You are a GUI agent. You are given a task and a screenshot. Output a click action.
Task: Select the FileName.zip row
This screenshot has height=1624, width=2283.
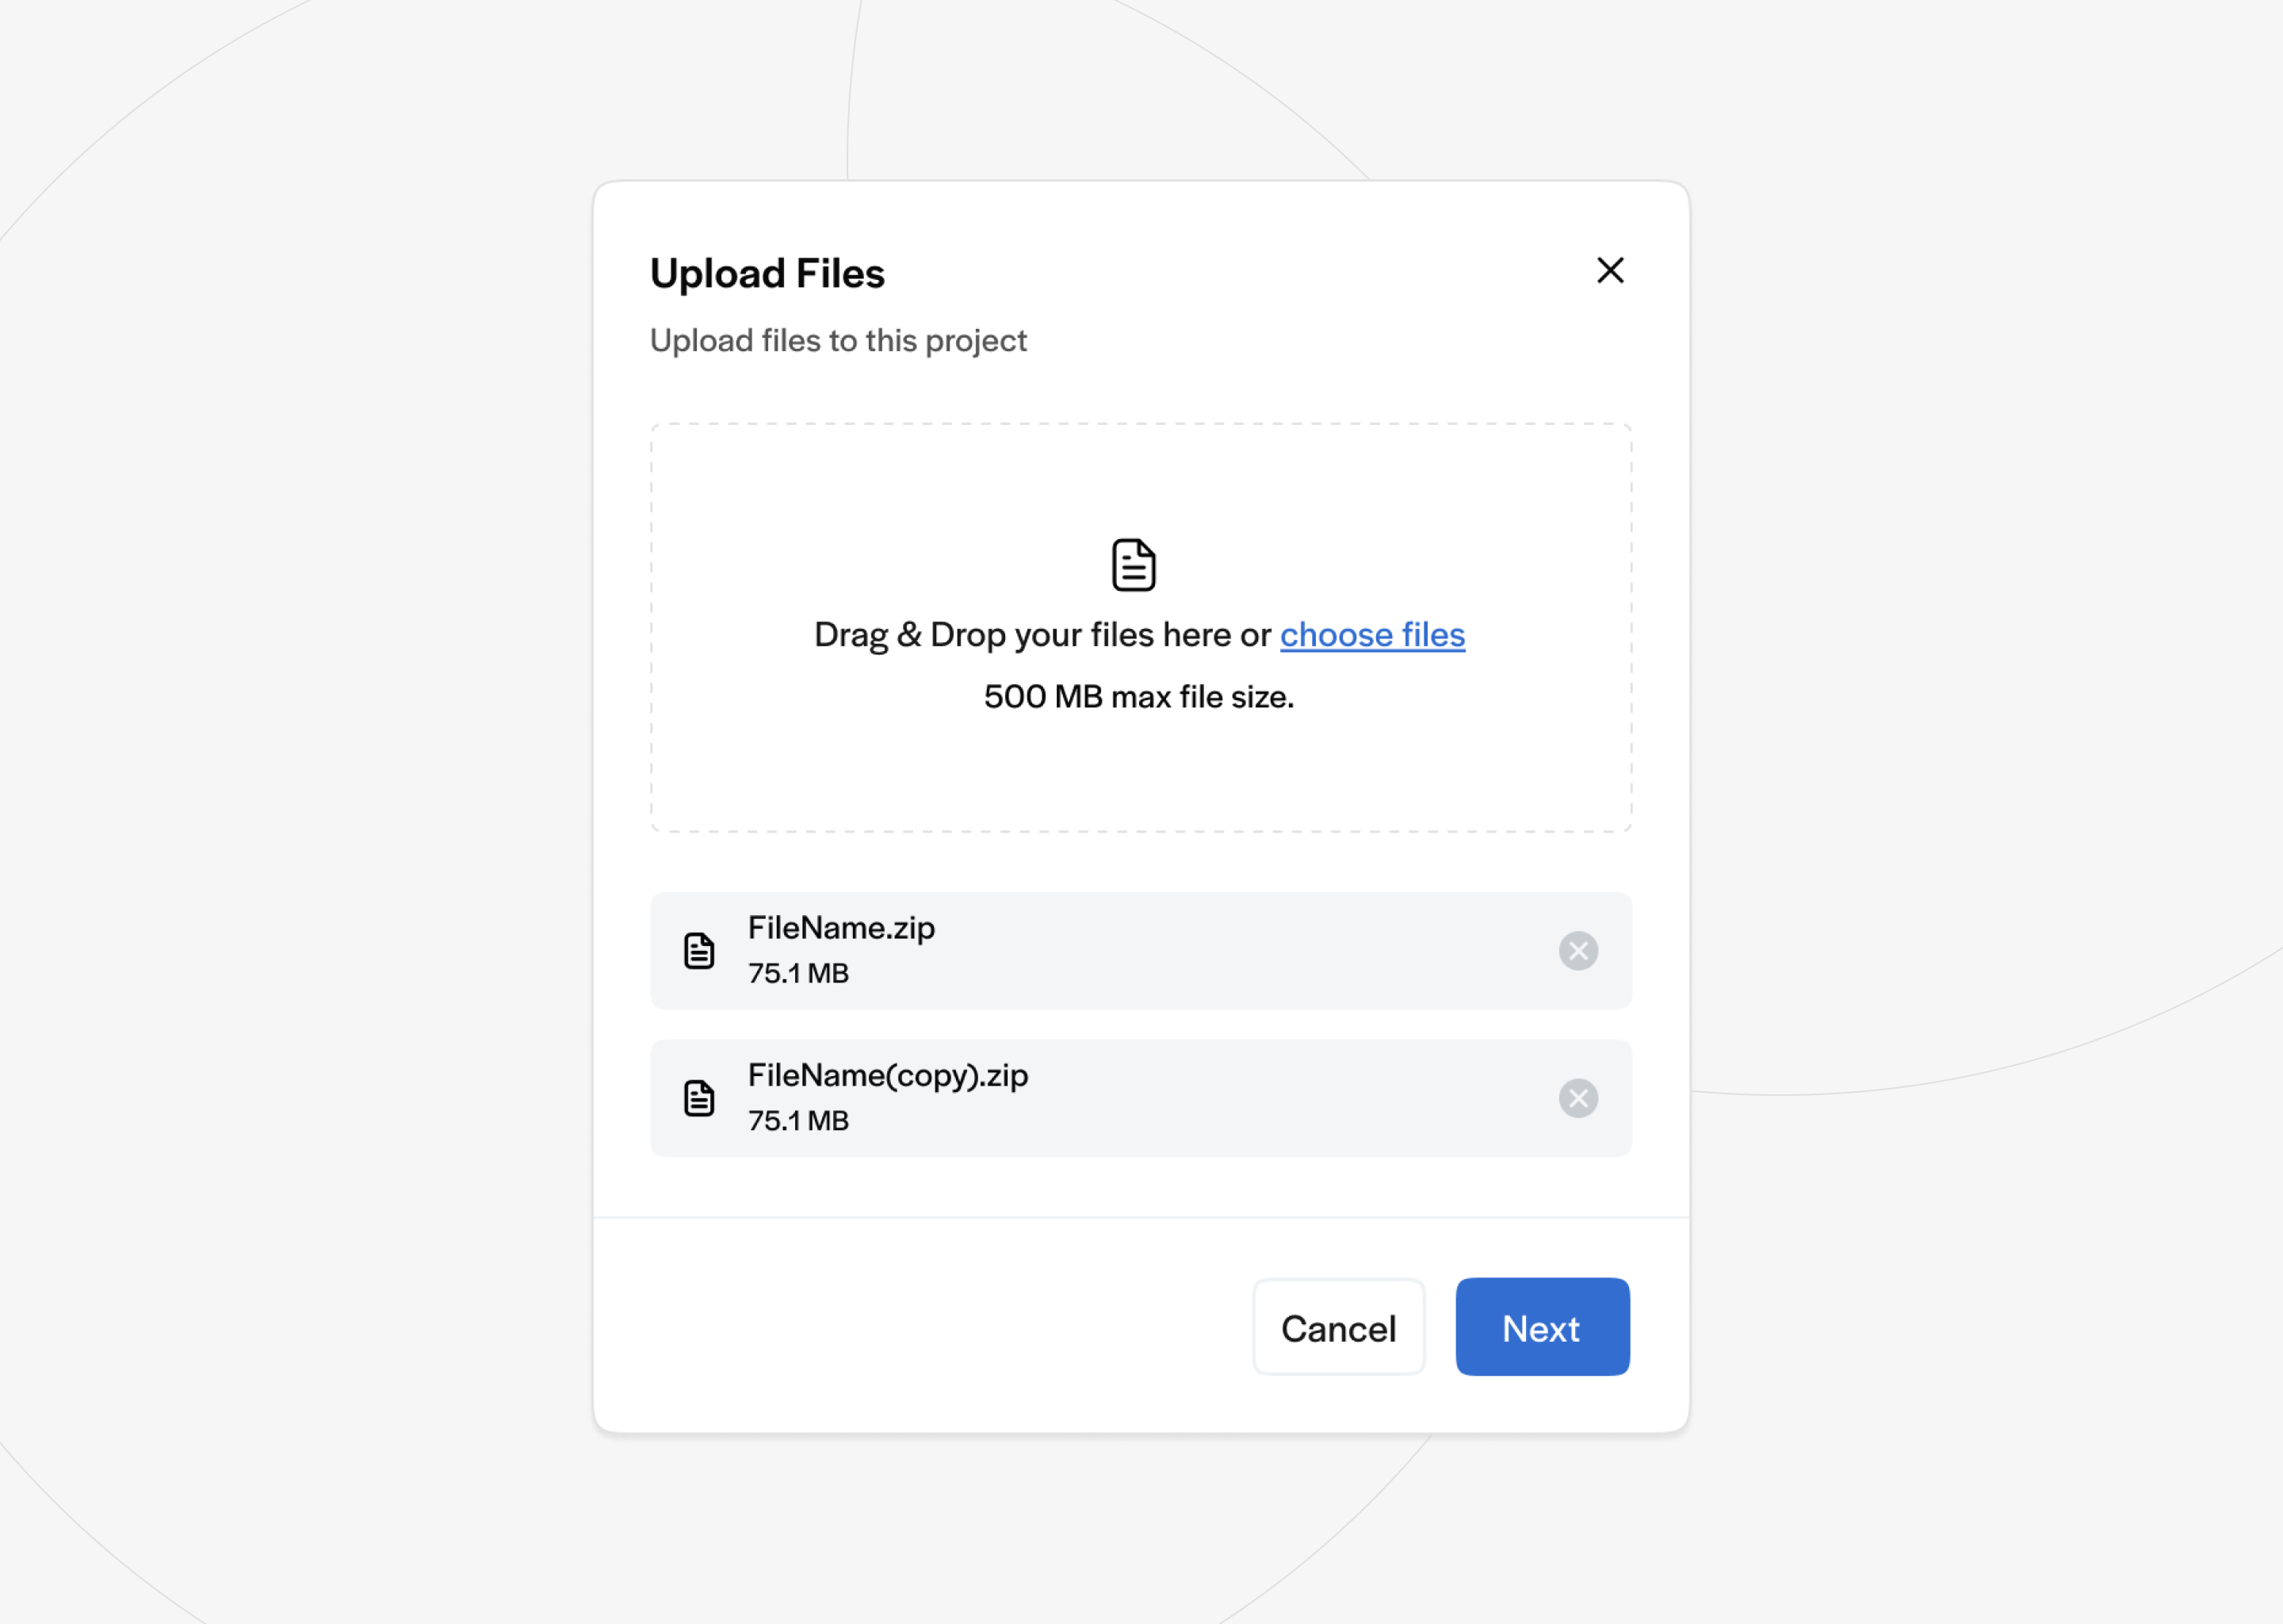click(x=1139, y=950)
